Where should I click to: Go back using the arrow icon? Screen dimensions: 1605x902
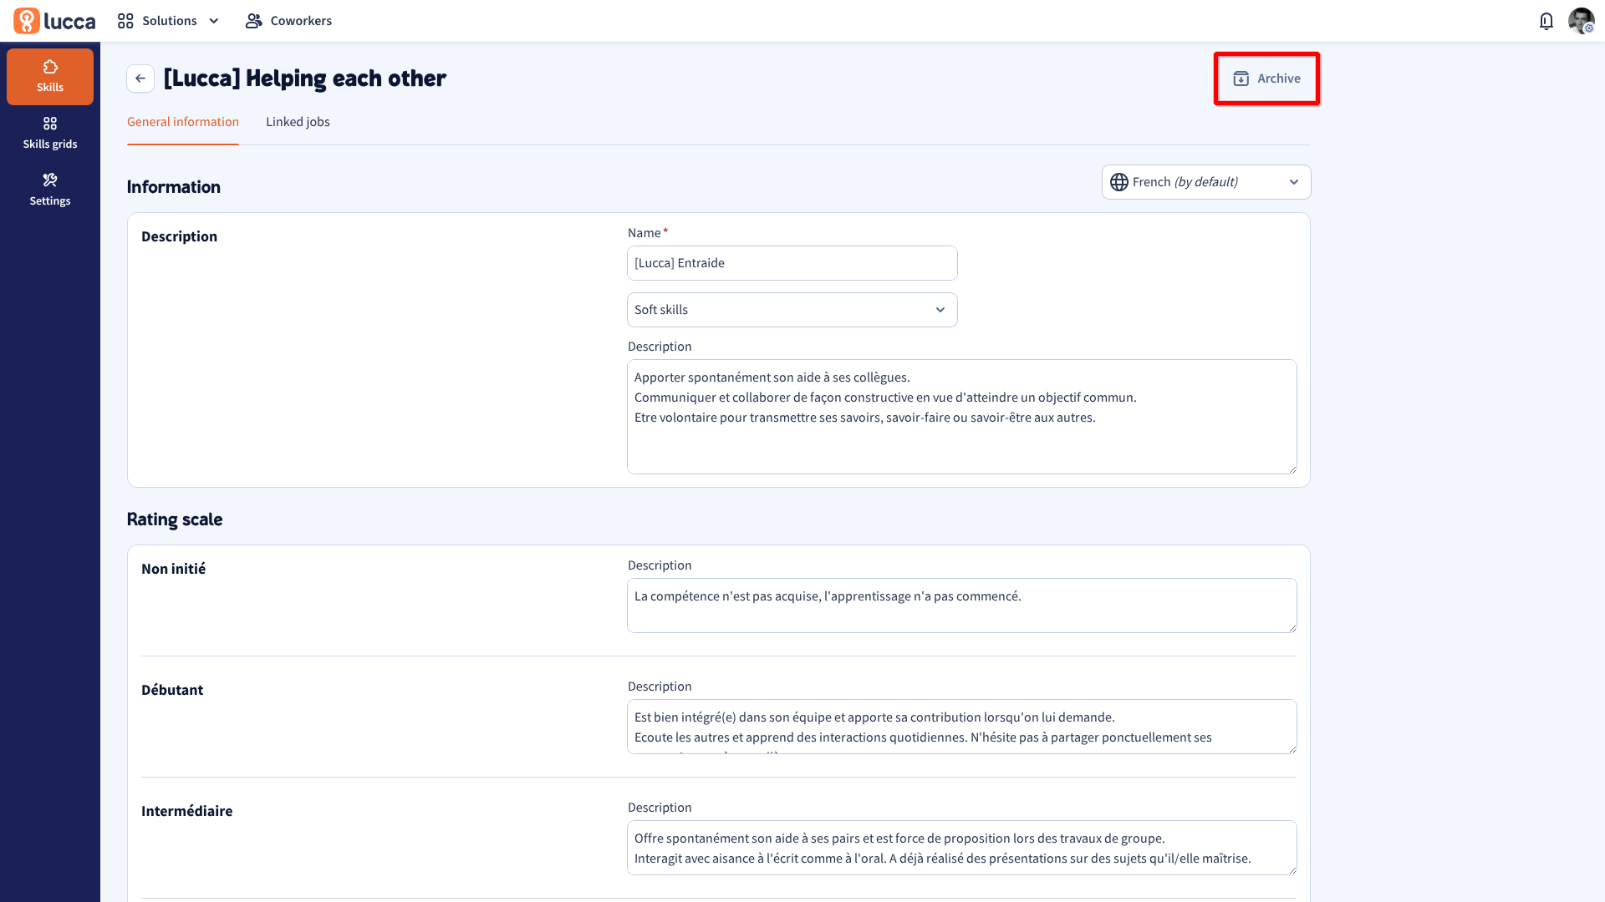tap(140, 79)
